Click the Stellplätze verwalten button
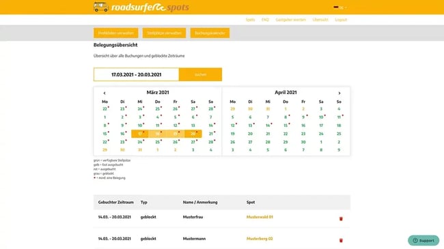This screenshot has height=249, width=444. click(164, 33)
